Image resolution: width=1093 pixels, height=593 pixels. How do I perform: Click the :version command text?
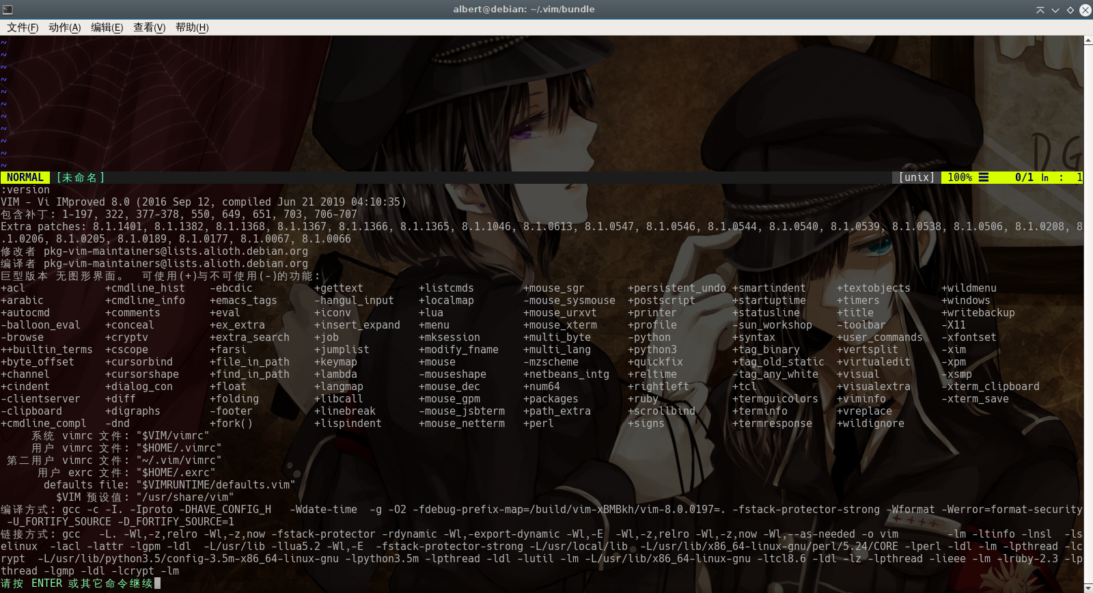tap(25, 190)
